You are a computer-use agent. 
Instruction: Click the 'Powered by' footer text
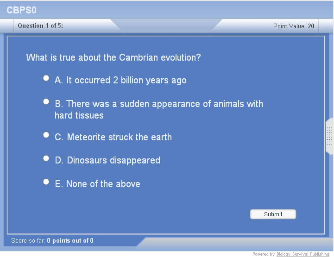(x=264, y=254)
